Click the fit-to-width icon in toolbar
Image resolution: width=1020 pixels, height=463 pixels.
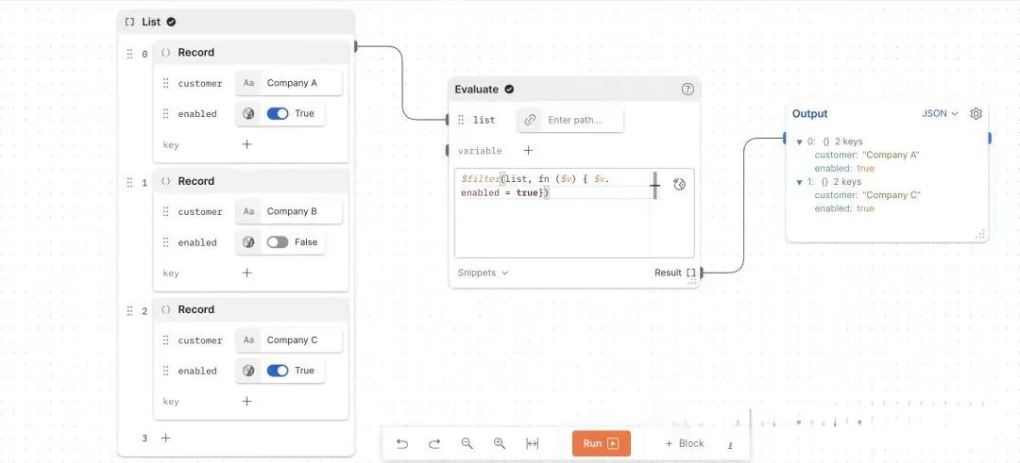tap(532, 443)
